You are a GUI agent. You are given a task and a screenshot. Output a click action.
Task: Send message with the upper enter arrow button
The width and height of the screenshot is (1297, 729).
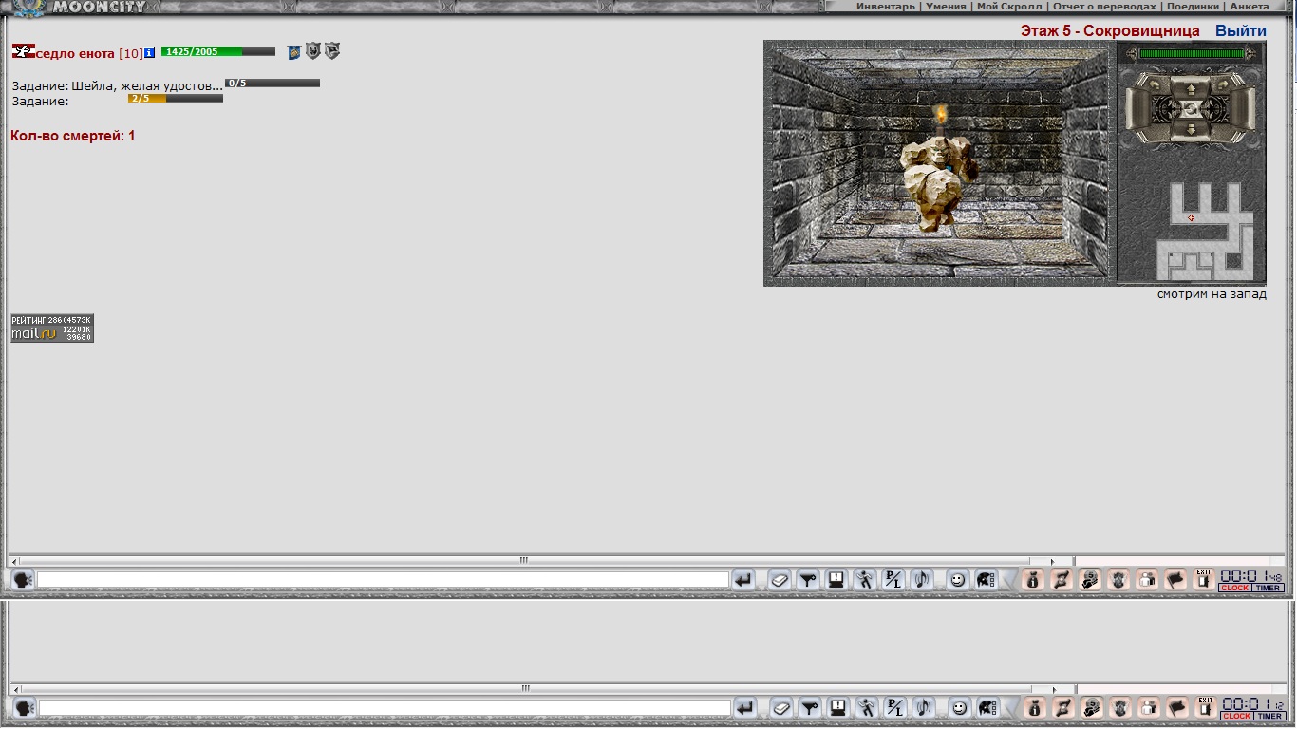tap(743, 579)
